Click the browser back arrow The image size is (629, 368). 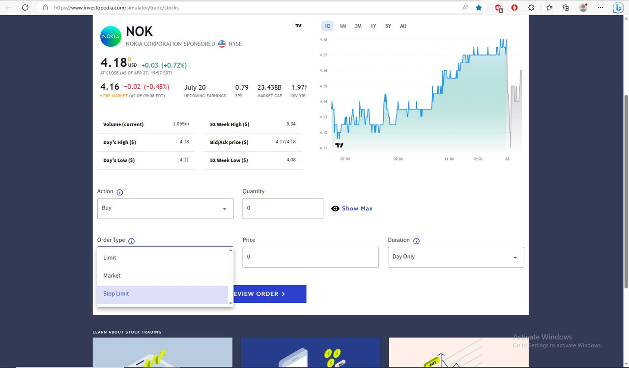pos(8,7)
